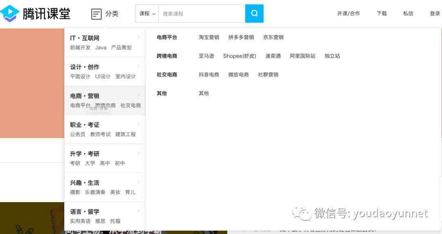Image resolution: width=442 pixels, height=234 pixels.
Task: Expand 电商·营销 category chevron arrow
Action: (138, 95)
